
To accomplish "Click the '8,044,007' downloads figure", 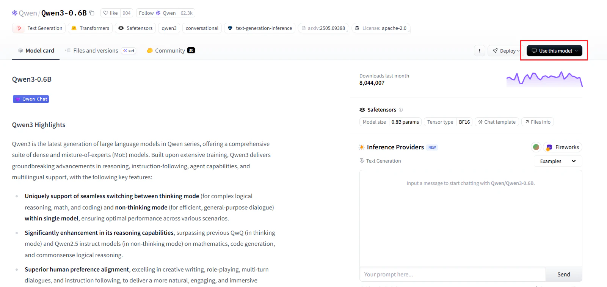I will (x=372, y=83).
